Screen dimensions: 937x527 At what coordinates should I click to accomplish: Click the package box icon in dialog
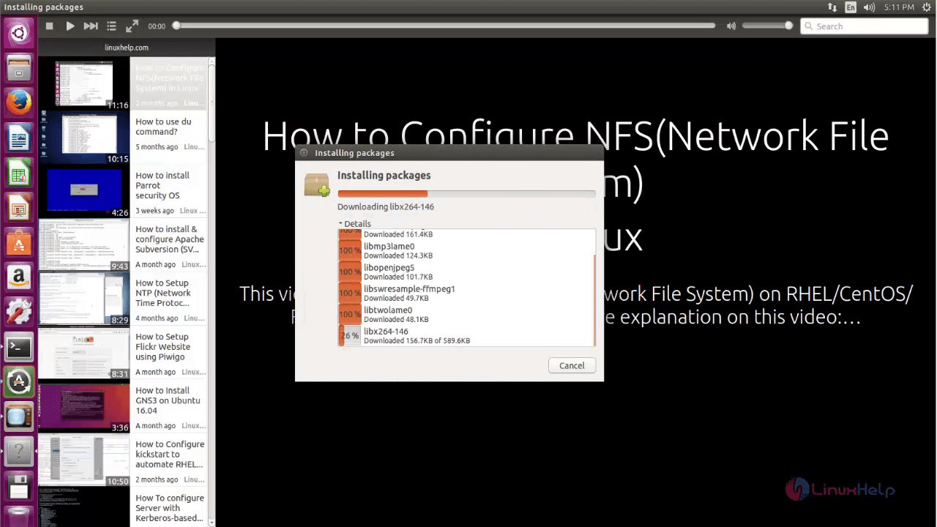tap(318, 185)
